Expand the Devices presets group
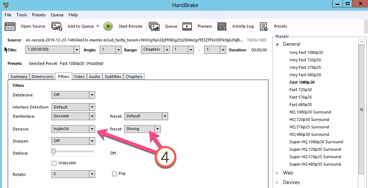Screen dimensions: 368x188 tap(277, 182)
